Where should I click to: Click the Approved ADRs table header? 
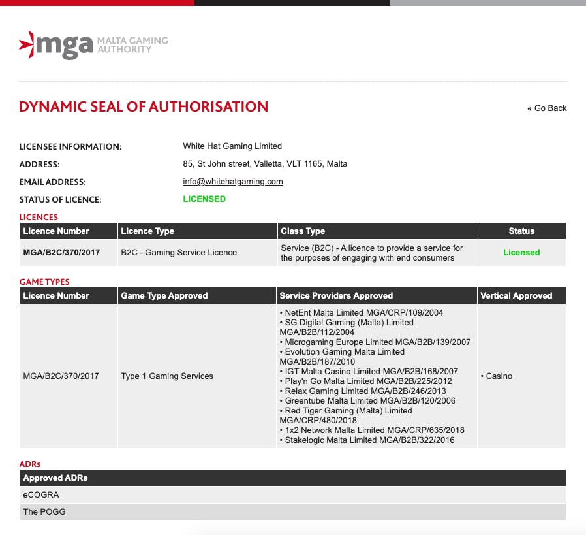(293, 478)
